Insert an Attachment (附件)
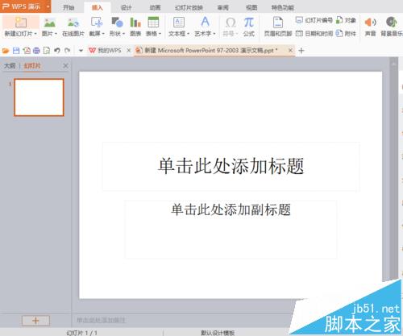This screenshot has height=336, width=403. pos(346,34)
